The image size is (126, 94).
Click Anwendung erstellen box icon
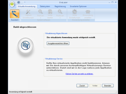88,12
